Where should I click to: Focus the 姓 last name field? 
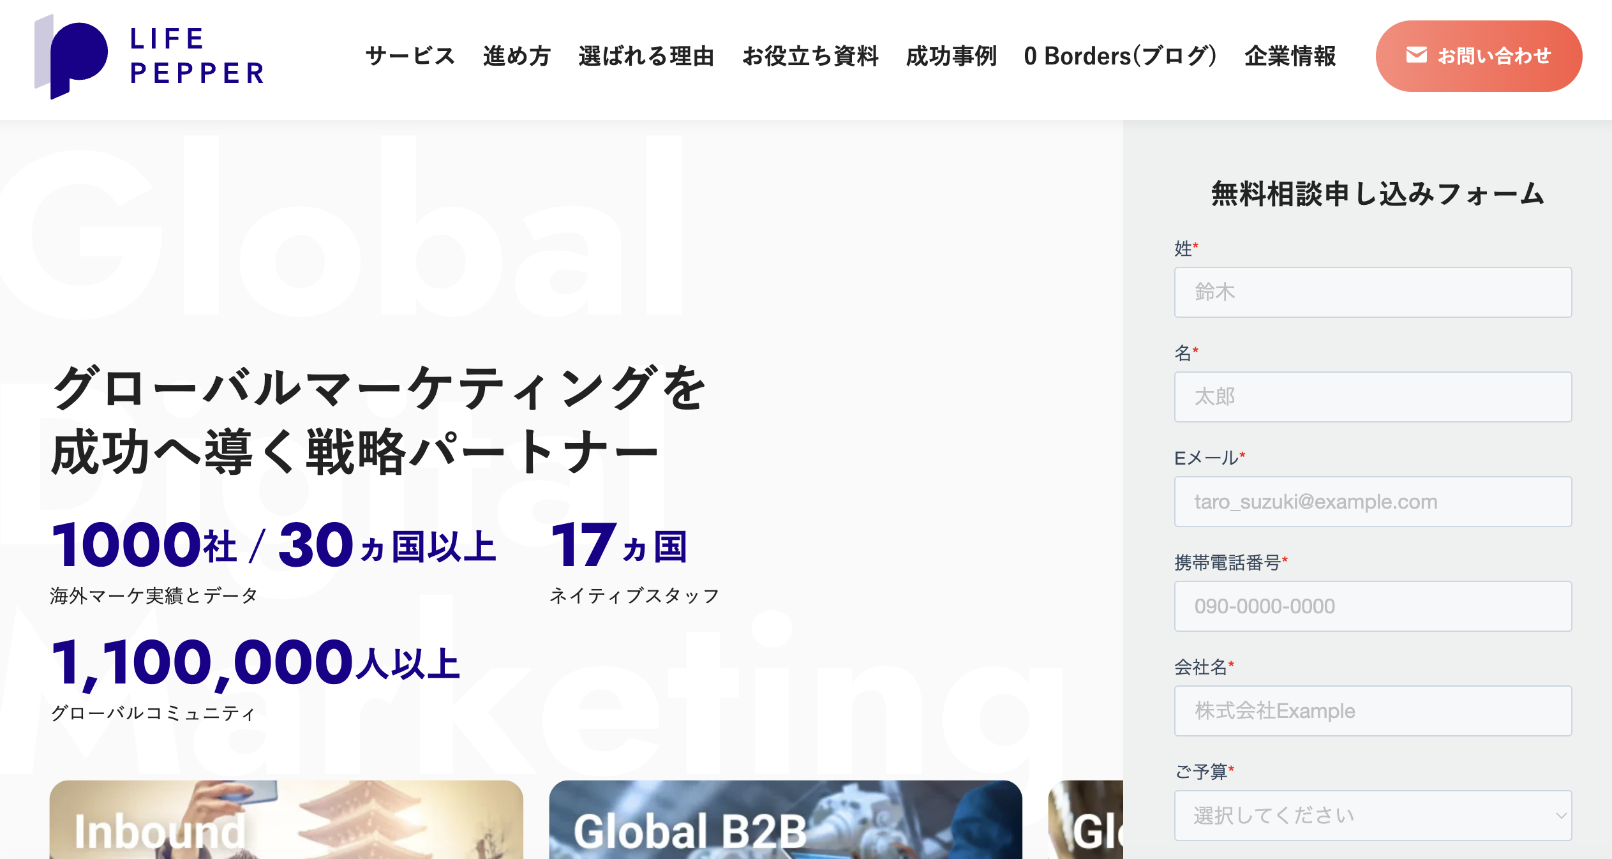1373,292
